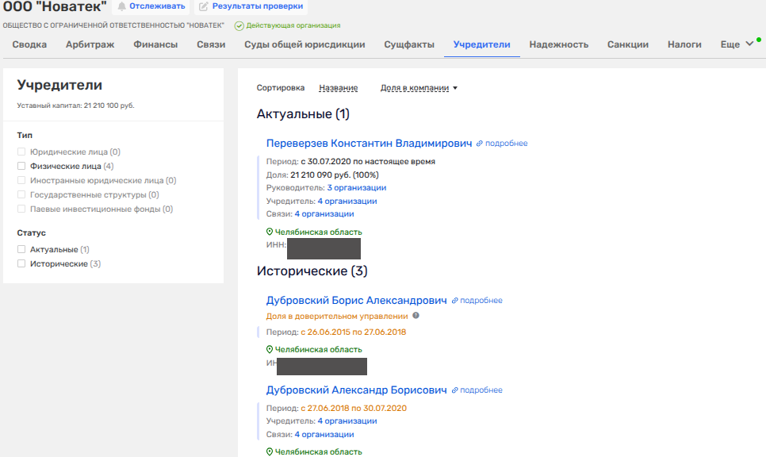Open Переверзев Константин Владимирович profile
This screenshot has width=766, height=457.
pos(369,144)
